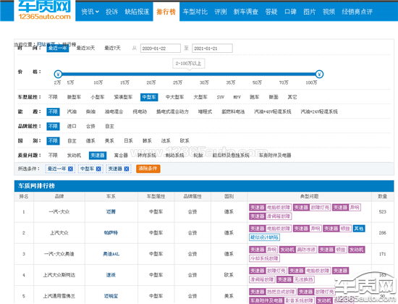Remove the 最近一年 selected condition chip
398x304 pixels.
(x=70, y=169)
